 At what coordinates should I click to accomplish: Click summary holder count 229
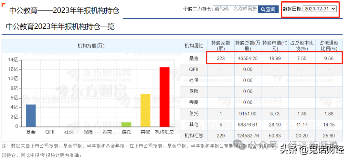pyautogui.click(x=221, y=136)
